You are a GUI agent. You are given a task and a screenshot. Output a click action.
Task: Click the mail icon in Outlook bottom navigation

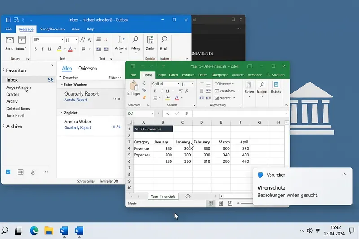coord(8,172)
